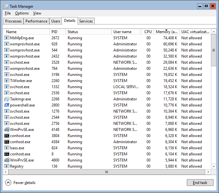Sort by the User name column header

(x=126, y=32)
